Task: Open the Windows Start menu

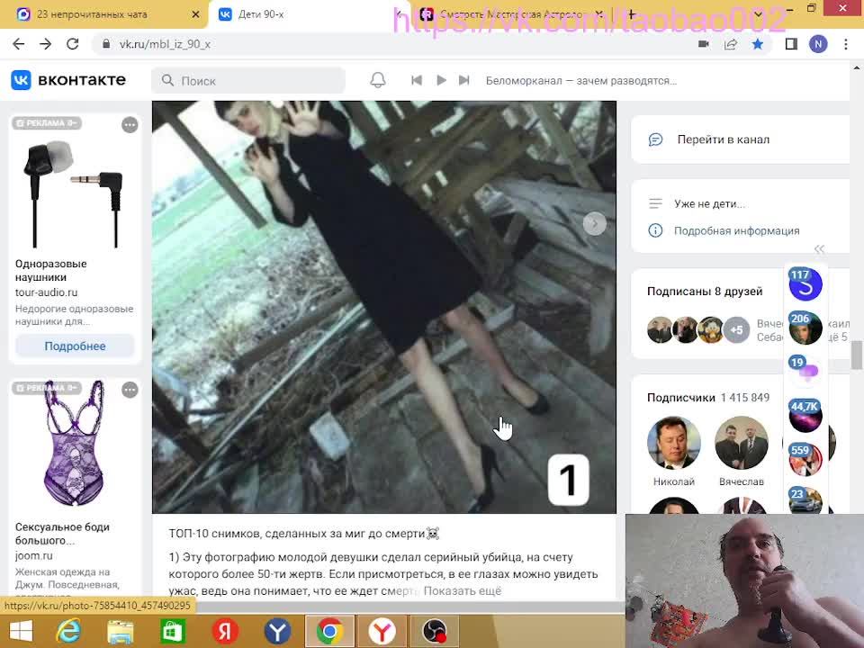Action: point(22,632)
